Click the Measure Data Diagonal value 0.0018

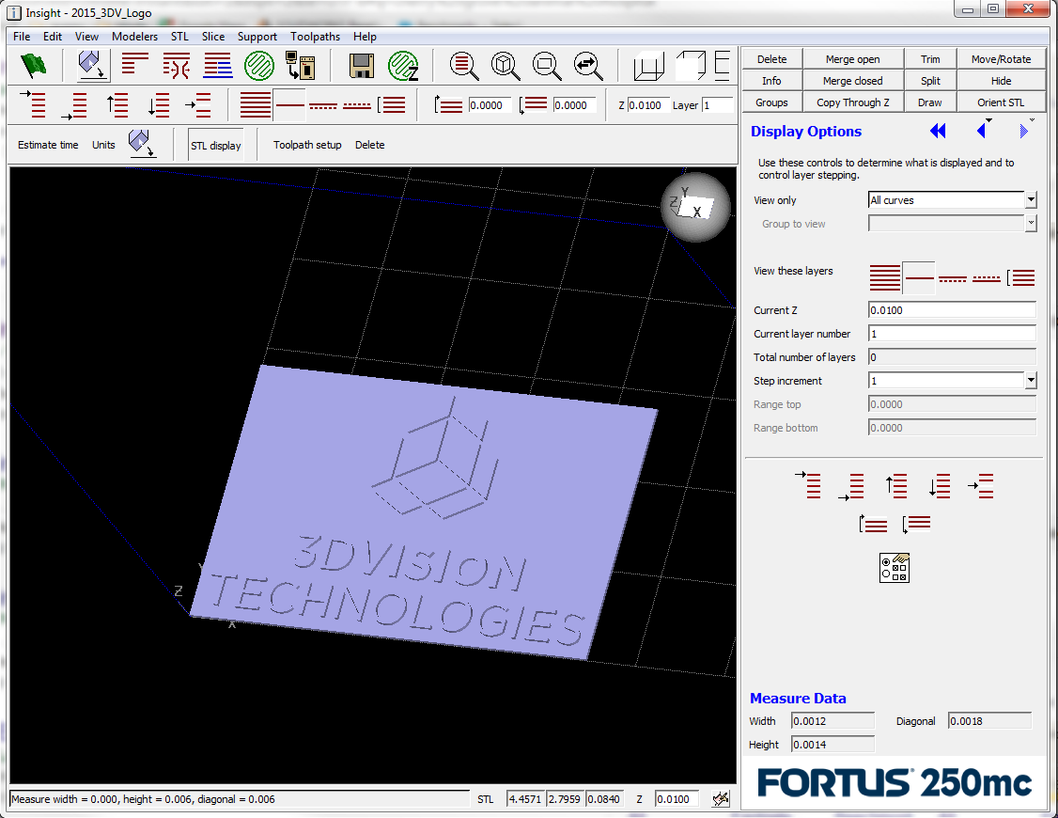click(989, 721)
